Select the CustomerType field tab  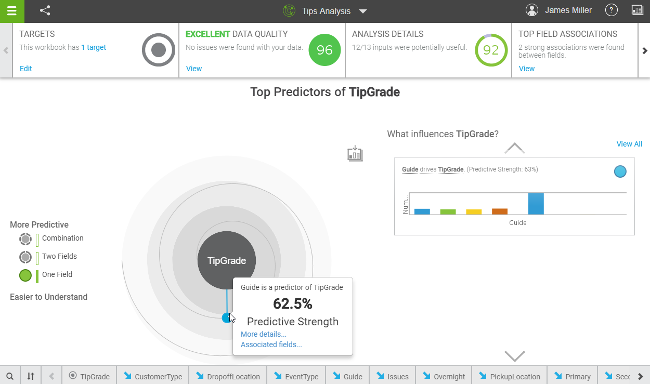click(x=153, y=376)
